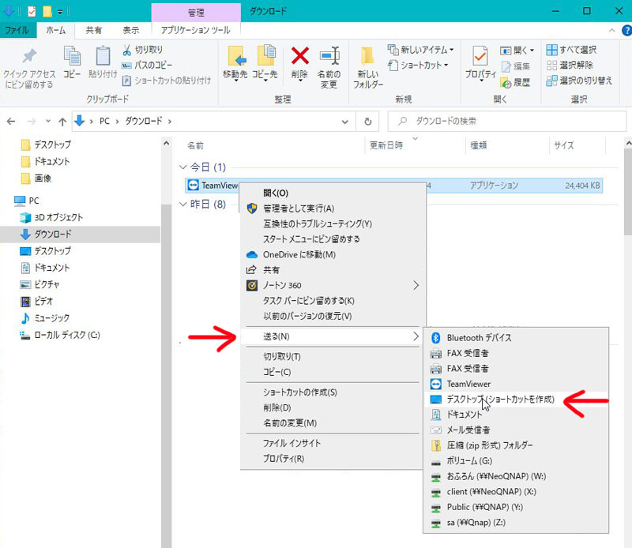Screen dimensions: 632x548
Task: Select ローカル ディスク (C:) in navigation pane
Action: click(66, 335)
